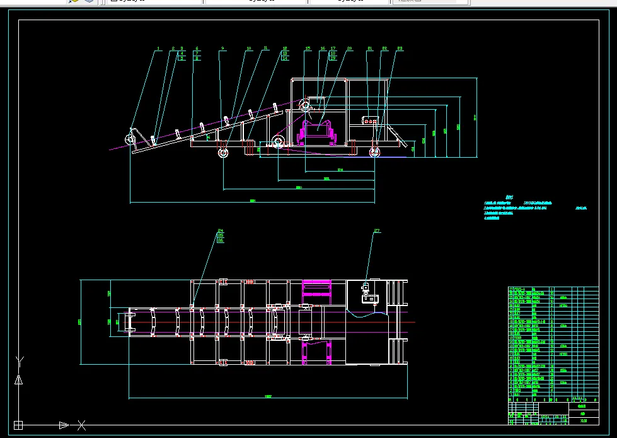Select part balloon number 9
Image resolution: width=617 pixels, height=438 pixels.
click(222, 49)
